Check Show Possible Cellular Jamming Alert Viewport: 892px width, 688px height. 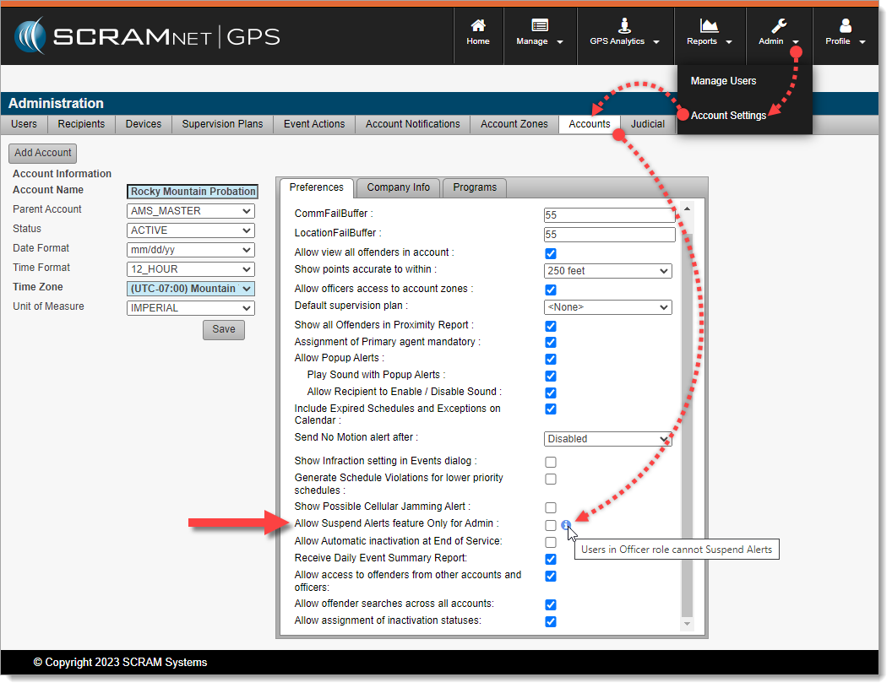[x=551, y=507]
